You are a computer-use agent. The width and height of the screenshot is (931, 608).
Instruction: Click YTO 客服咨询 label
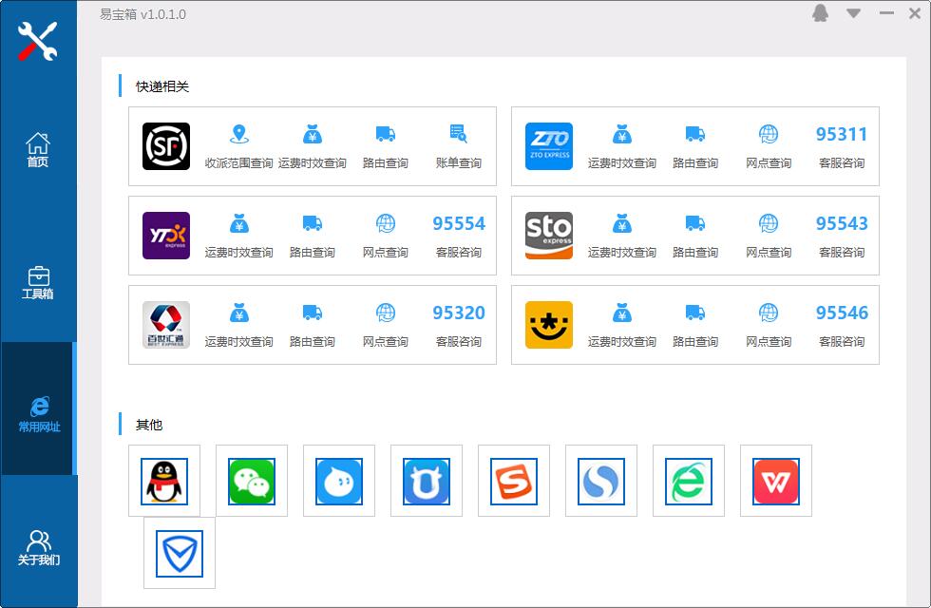coord(458,253)
